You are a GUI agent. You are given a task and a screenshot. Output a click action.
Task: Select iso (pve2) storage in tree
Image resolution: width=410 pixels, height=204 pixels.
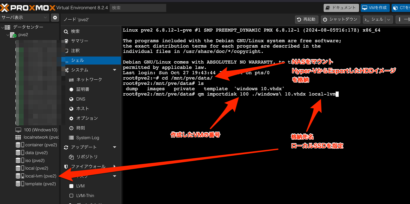tap(33, 160)
